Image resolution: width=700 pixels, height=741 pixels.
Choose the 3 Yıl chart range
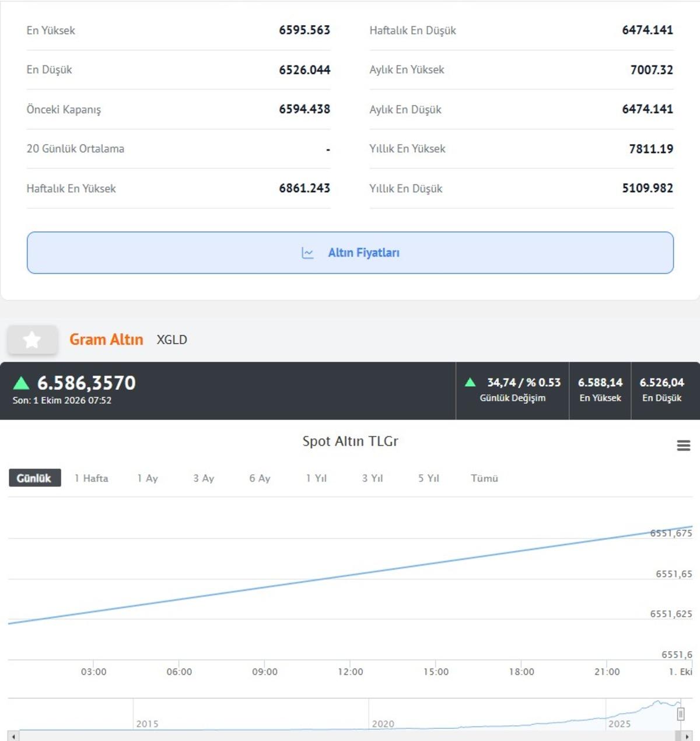click(372, 478)
